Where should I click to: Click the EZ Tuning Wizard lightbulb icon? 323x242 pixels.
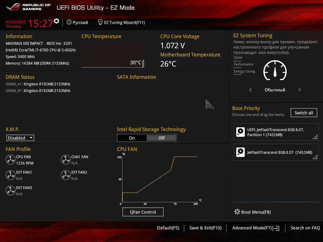100,22
